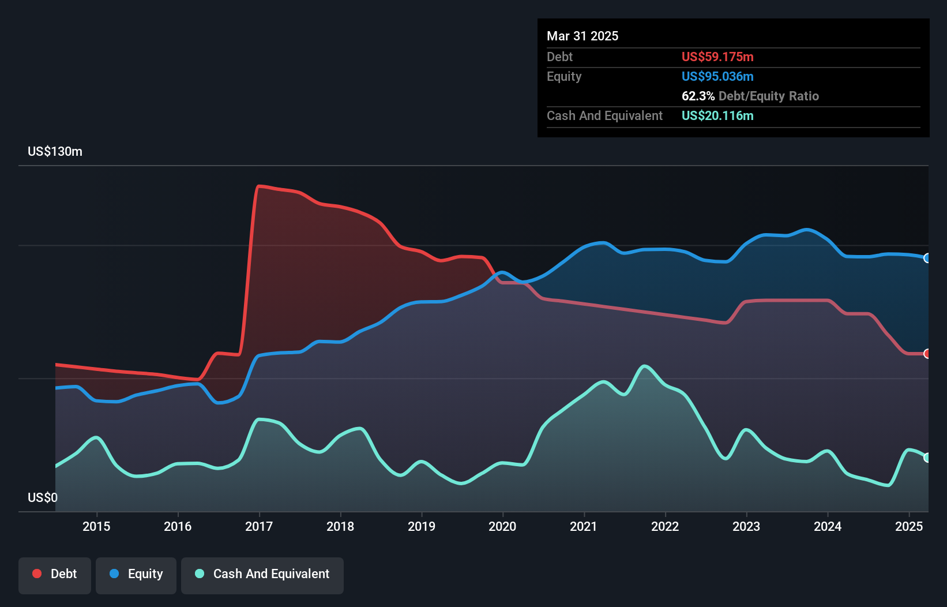Click the US$130m y-axis label
The height and width of the screenshot is (607, 947).
point(55,152)
